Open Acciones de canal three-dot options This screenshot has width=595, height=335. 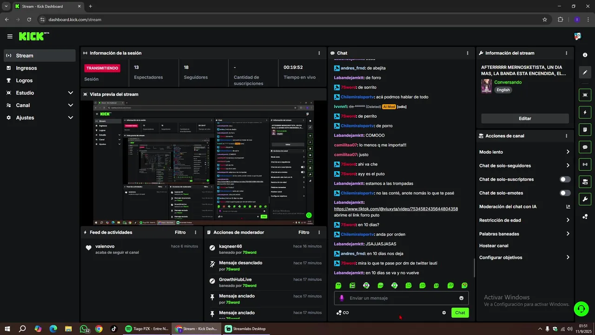pyautogui.click(x=566, y=136)
